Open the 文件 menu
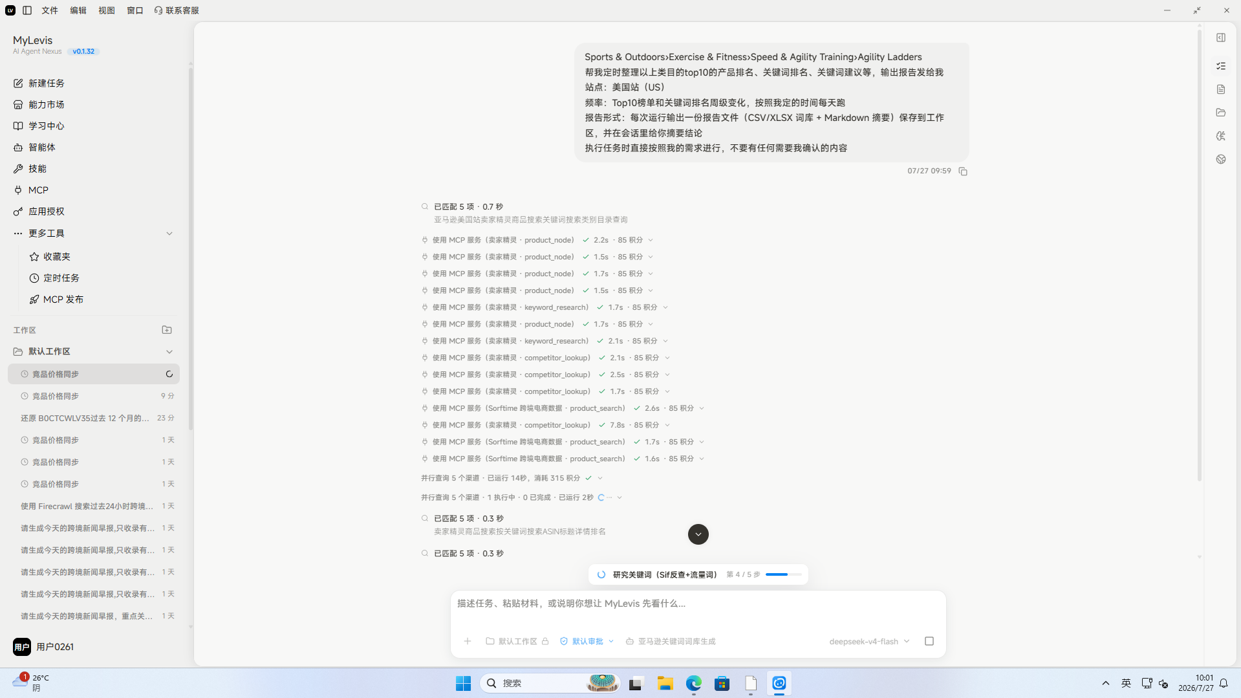Screen dimensions: 1241x698 (50, 10)
